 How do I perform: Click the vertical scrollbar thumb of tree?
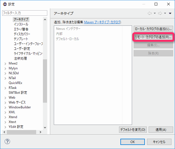tap(45, 81)
